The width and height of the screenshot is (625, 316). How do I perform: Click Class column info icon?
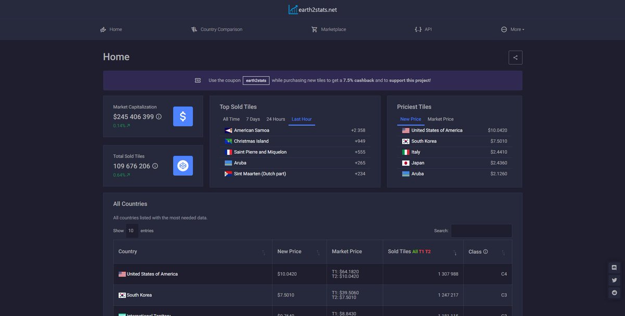(x=485, y=251)
